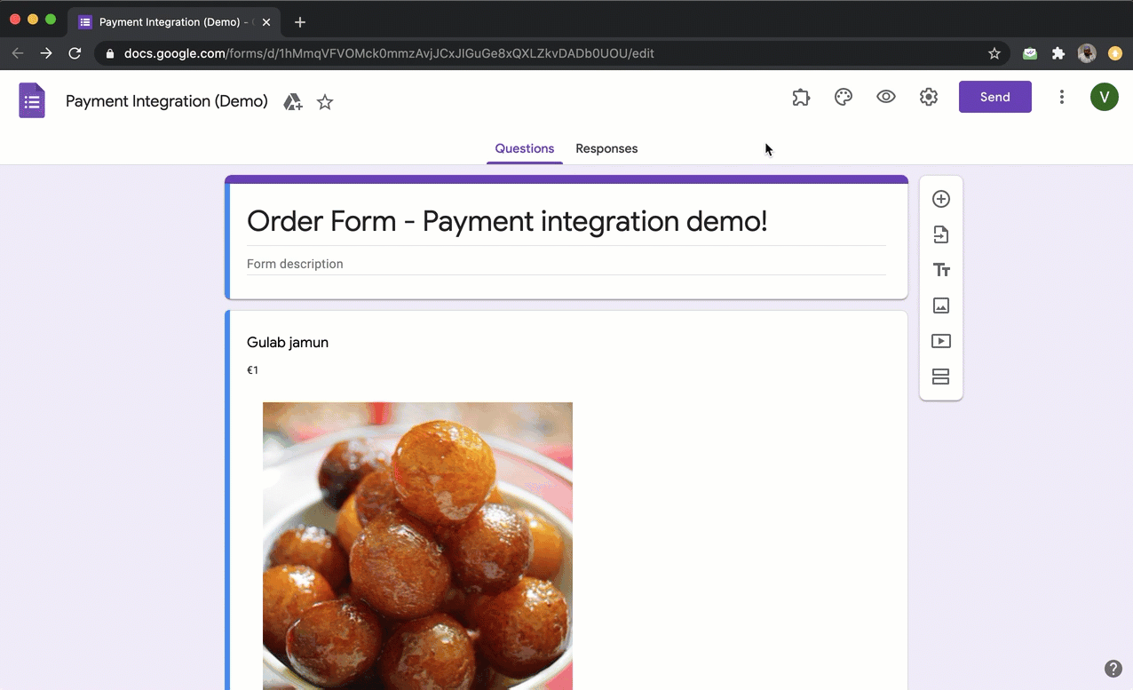Open the customize theme palette icon
Viewport: 1133px width, 690px height.
coord(843,97)
